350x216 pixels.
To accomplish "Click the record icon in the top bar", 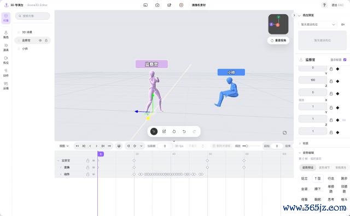I will [x=181, y=5].
